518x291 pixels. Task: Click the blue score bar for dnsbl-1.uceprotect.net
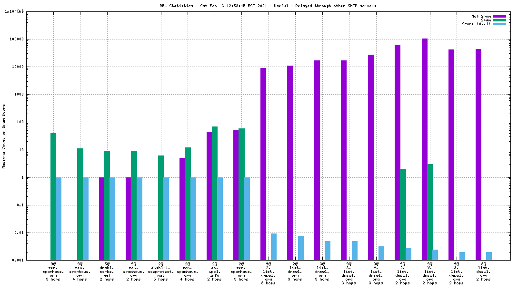[x=166, y=219]
